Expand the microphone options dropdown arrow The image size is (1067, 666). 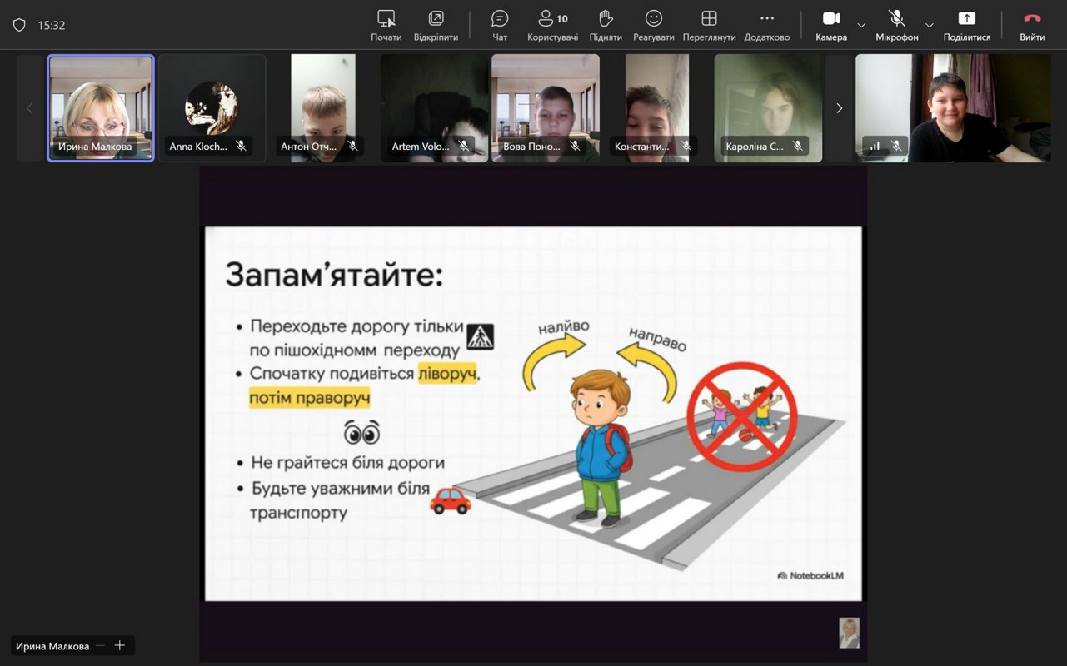[930, 25]
